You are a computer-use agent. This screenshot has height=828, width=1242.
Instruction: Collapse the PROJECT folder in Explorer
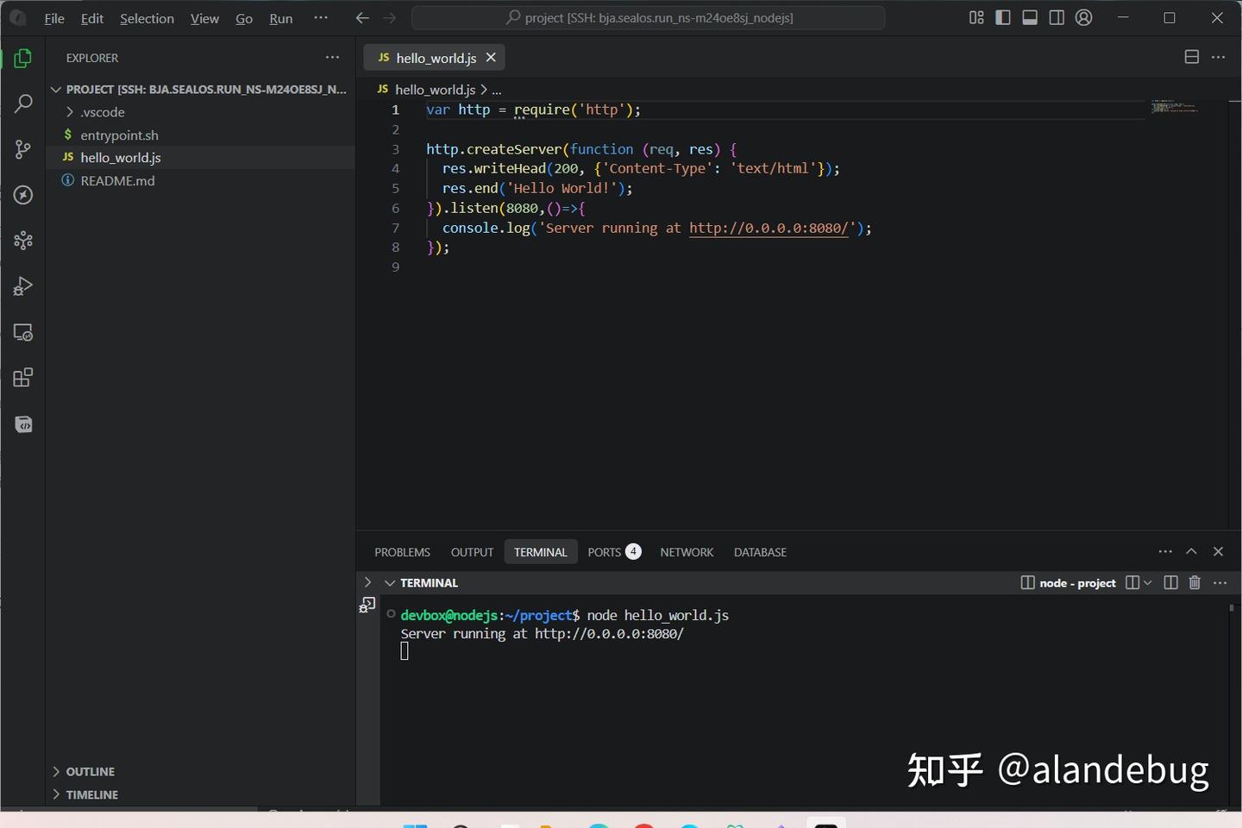coord(55,89)
